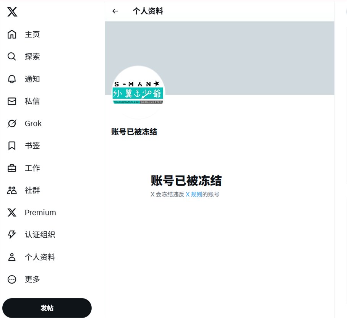347x318 pixels.
Task: Open the 主页 home icon
Action: [x=12, y=34]
